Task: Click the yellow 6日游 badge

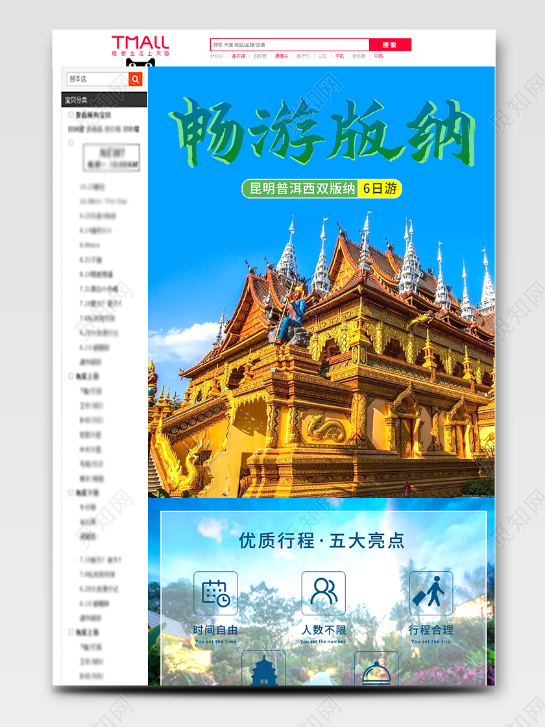Action: pos(380,187)
